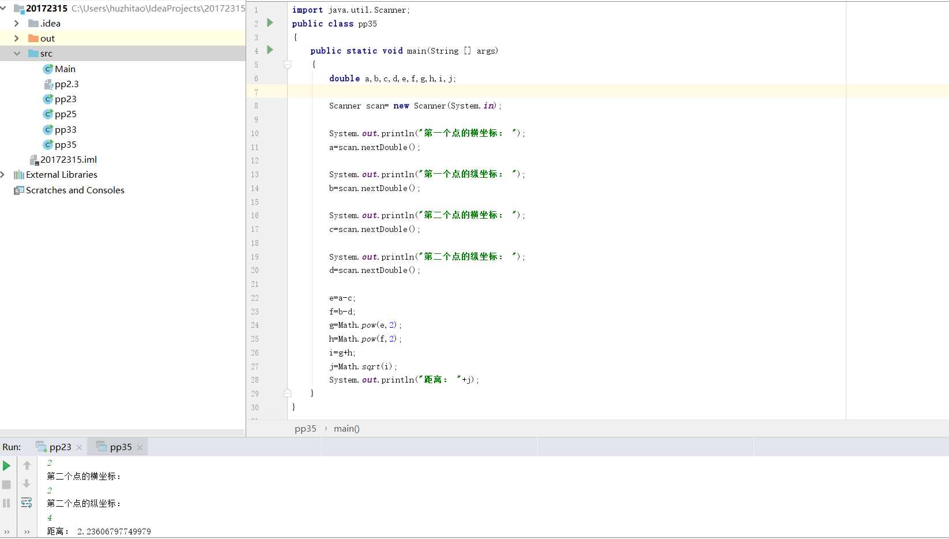
Task: Select the 20172315.iml file
Action: coord(69,159)
